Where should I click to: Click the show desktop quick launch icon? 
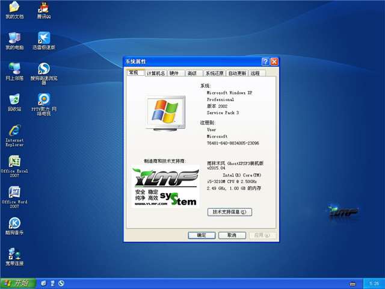pos(52,284)
